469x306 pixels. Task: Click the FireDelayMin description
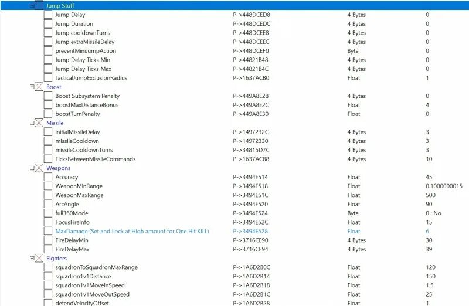pos(72,240)
